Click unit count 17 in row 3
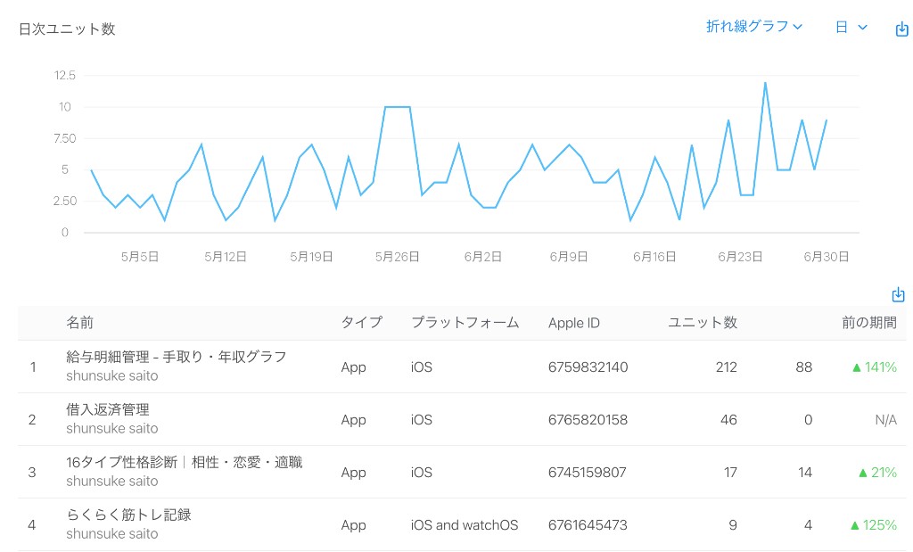The width and height of the screenshot is (913, 552). [730, 473]
